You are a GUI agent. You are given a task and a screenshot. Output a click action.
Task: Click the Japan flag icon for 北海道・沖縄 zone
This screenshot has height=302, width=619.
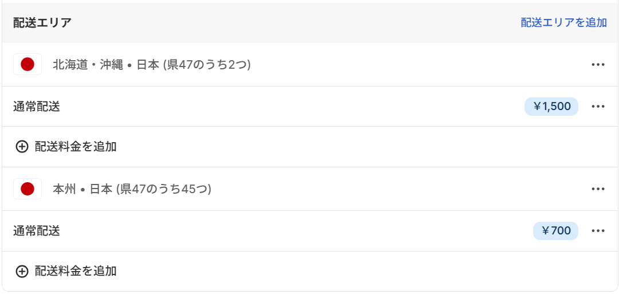(x=27, y=64)
